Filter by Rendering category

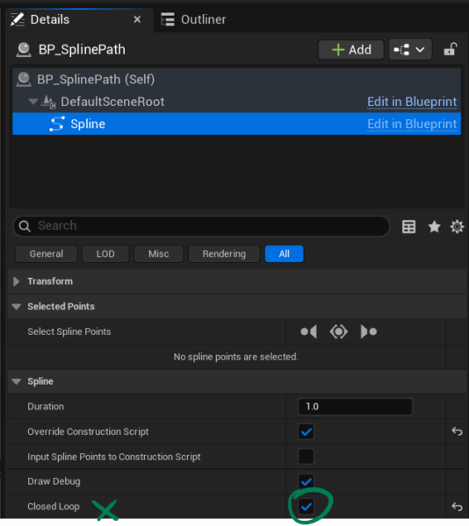[x=224, y=254]
